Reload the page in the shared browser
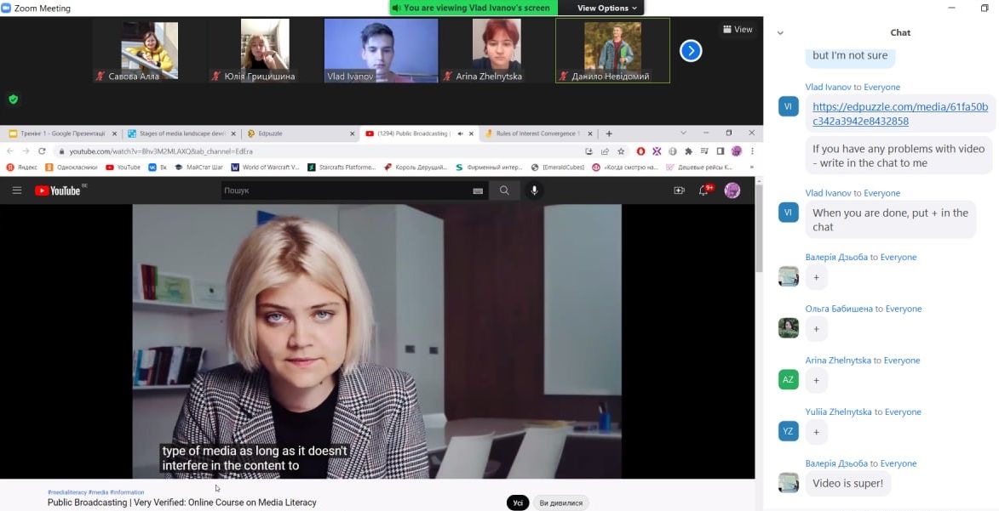999x511 pixels. [x=42, y=151]
